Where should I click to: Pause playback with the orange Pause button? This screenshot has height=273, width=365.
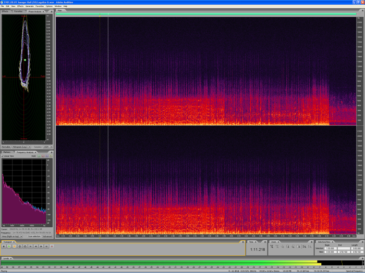point(15,246)
